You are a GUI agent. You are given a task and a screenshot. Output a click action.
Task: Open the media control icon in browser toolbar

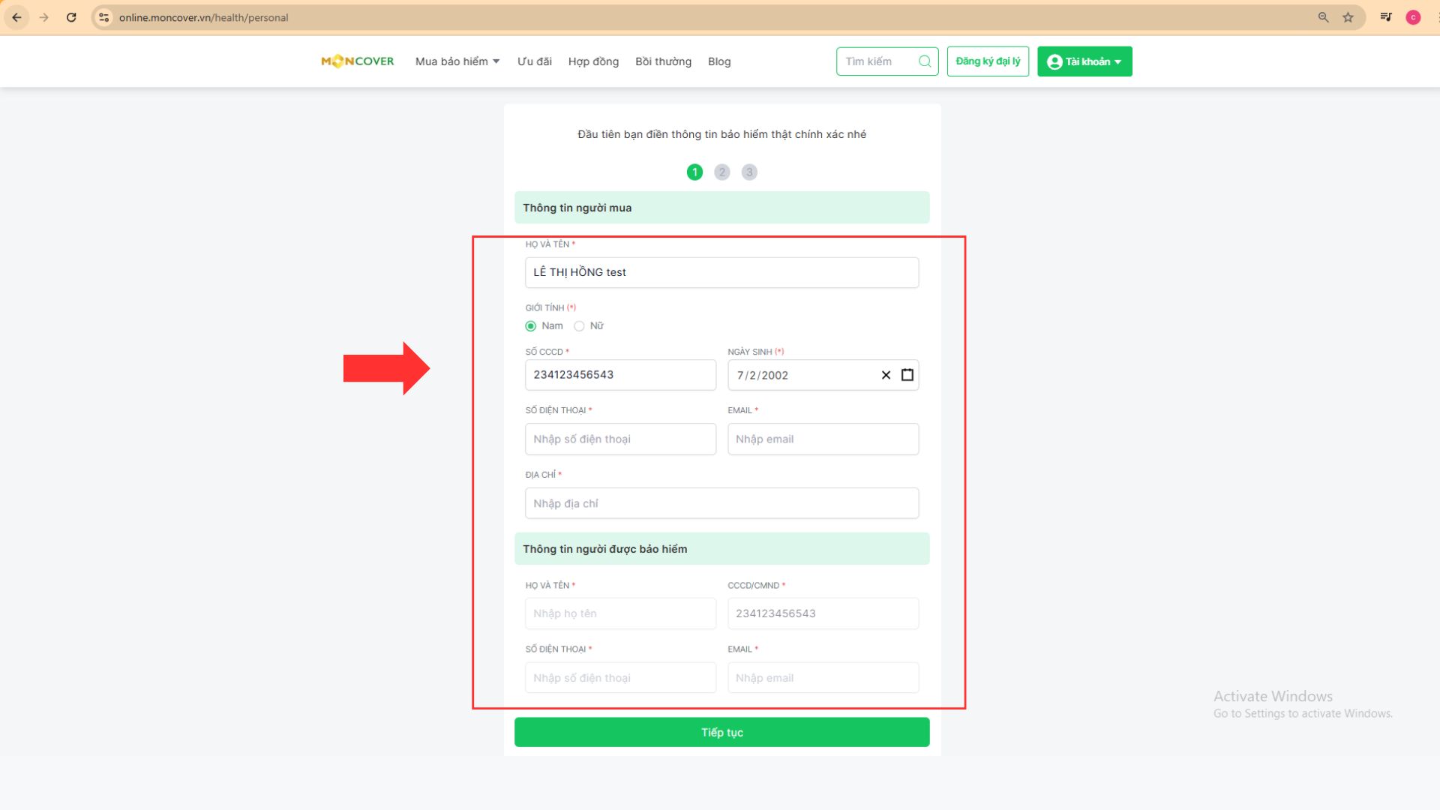(x=1386, y=17)
